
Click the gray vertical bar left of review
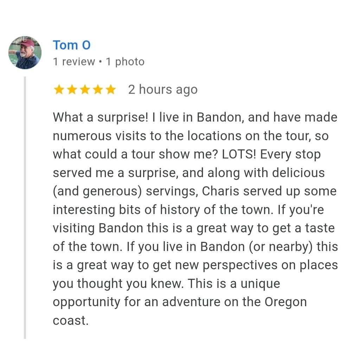coord(25,207)
